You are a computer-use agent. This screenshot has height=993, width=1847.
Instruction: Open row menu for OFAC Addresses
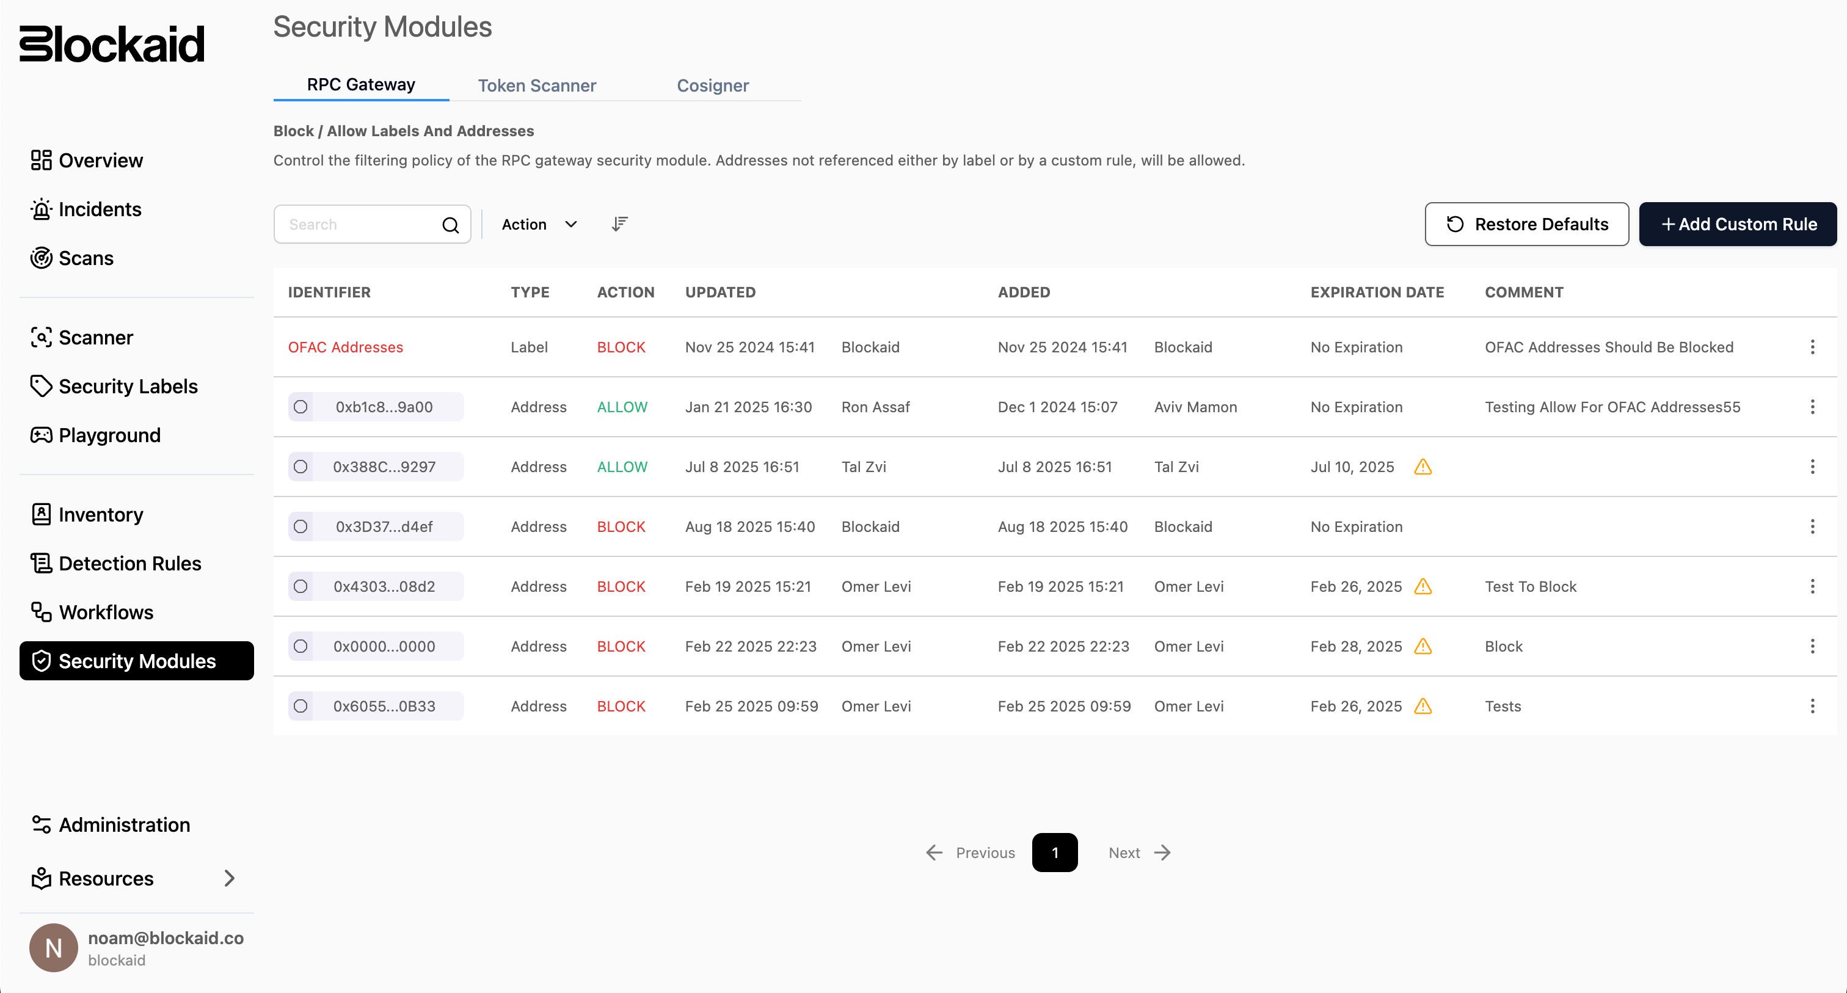click(1812, 347)
